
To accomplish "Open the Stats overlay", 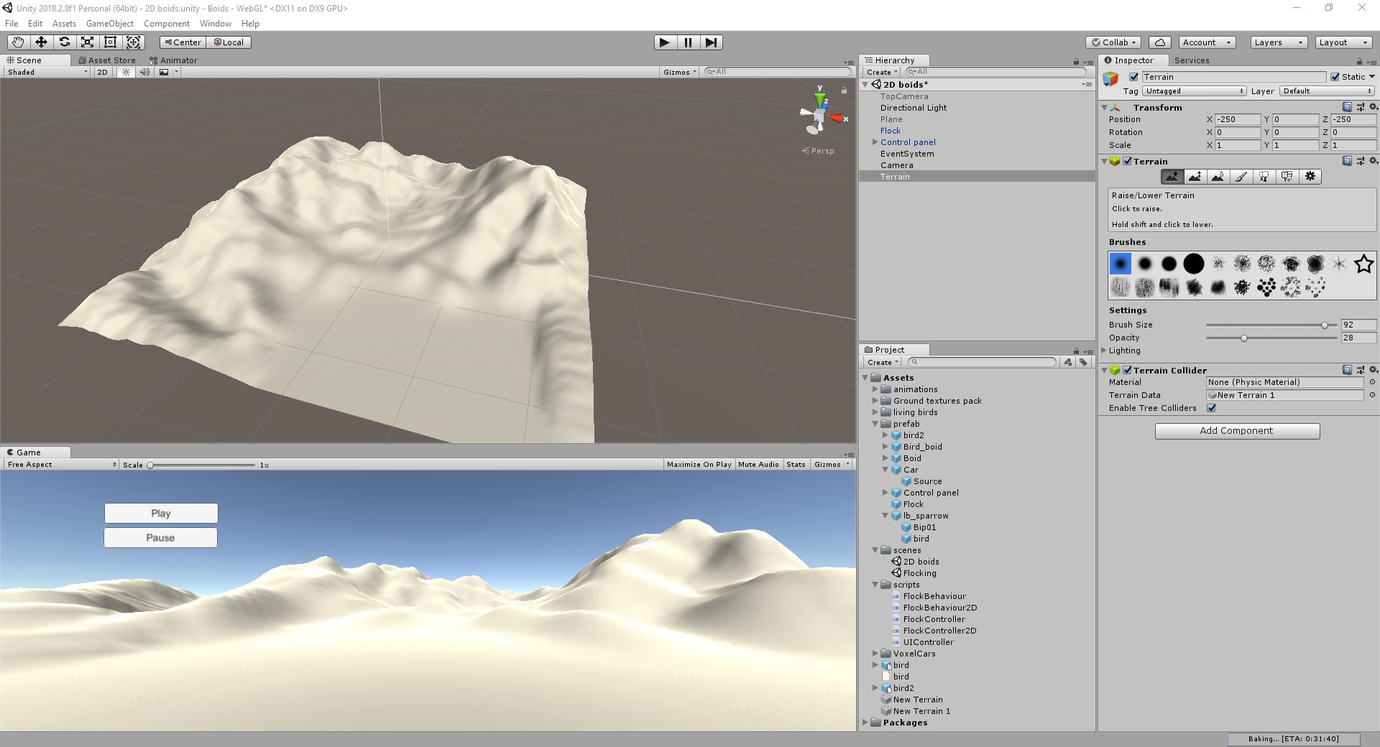I will [x=796, y=465].
